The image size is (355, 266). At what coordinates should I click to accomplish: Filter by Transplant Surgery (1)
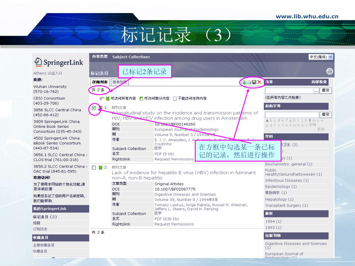[x=286, y=205]
